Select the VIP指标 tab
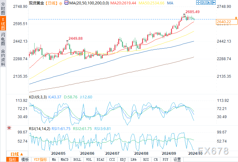238x162 pixels. pyautogui.click(x=41, y=159)
